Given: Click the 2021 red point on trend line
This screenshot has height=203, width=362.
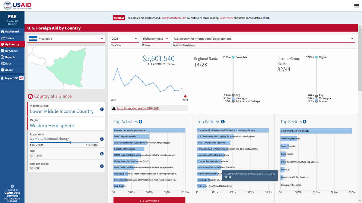Looking at the screenshot, I should (185, 96).
